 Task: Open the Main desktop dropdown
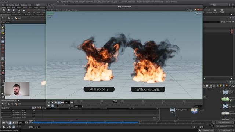[x=219, y=5]
